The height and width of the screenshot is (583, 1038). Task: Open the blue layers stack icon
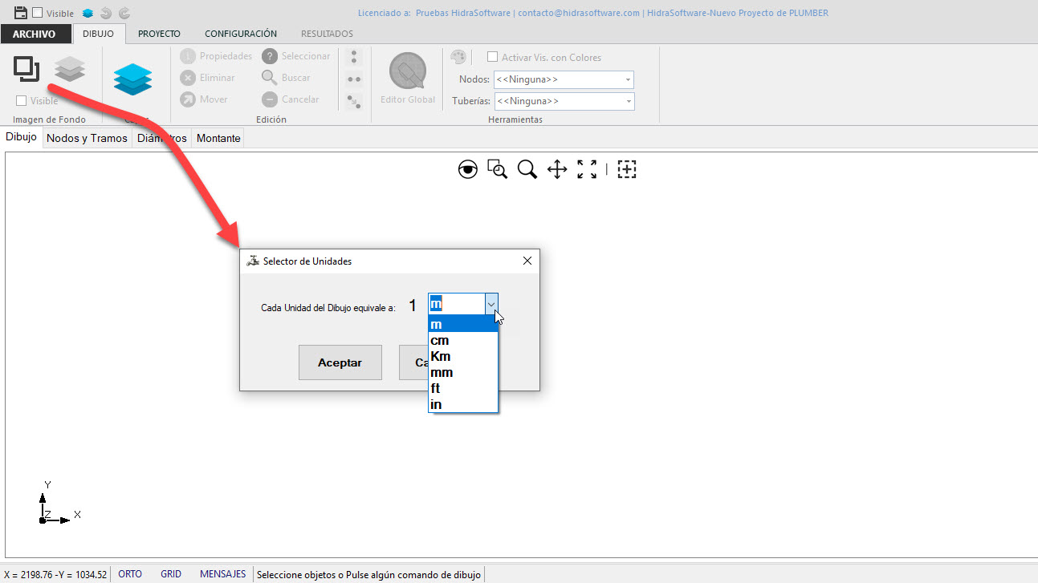coord(132,79)
